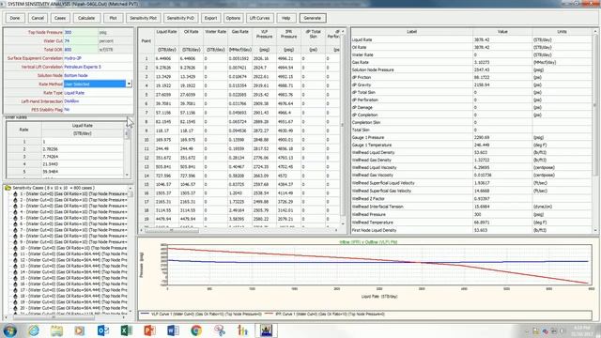Select sensitivity case 5 drop icon

coord(15,218)
